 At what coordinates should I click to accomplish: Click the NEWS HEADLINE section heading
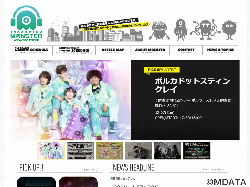(x=134, y=167)
